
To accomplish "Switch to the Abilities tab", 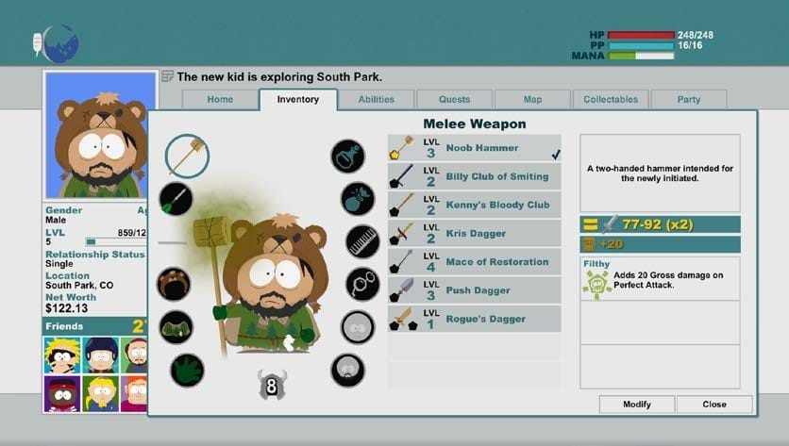I will click(377, 99).
